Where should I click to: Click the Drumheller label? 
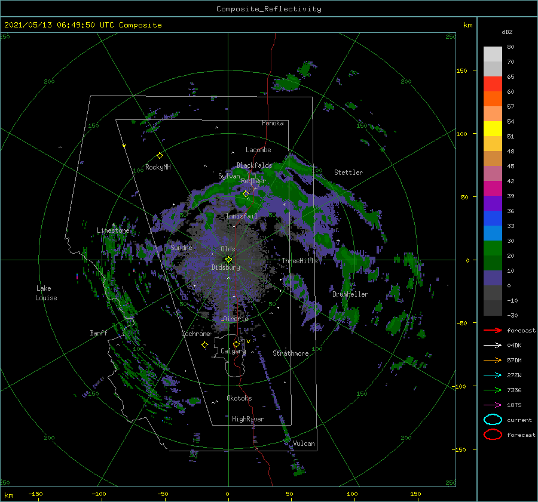[x=350, y=294]
